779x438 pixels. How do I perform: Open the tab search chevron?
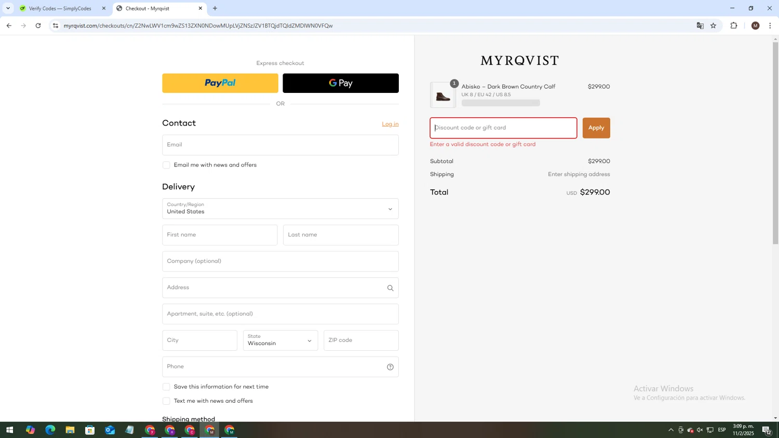click(x=8, y=8)
